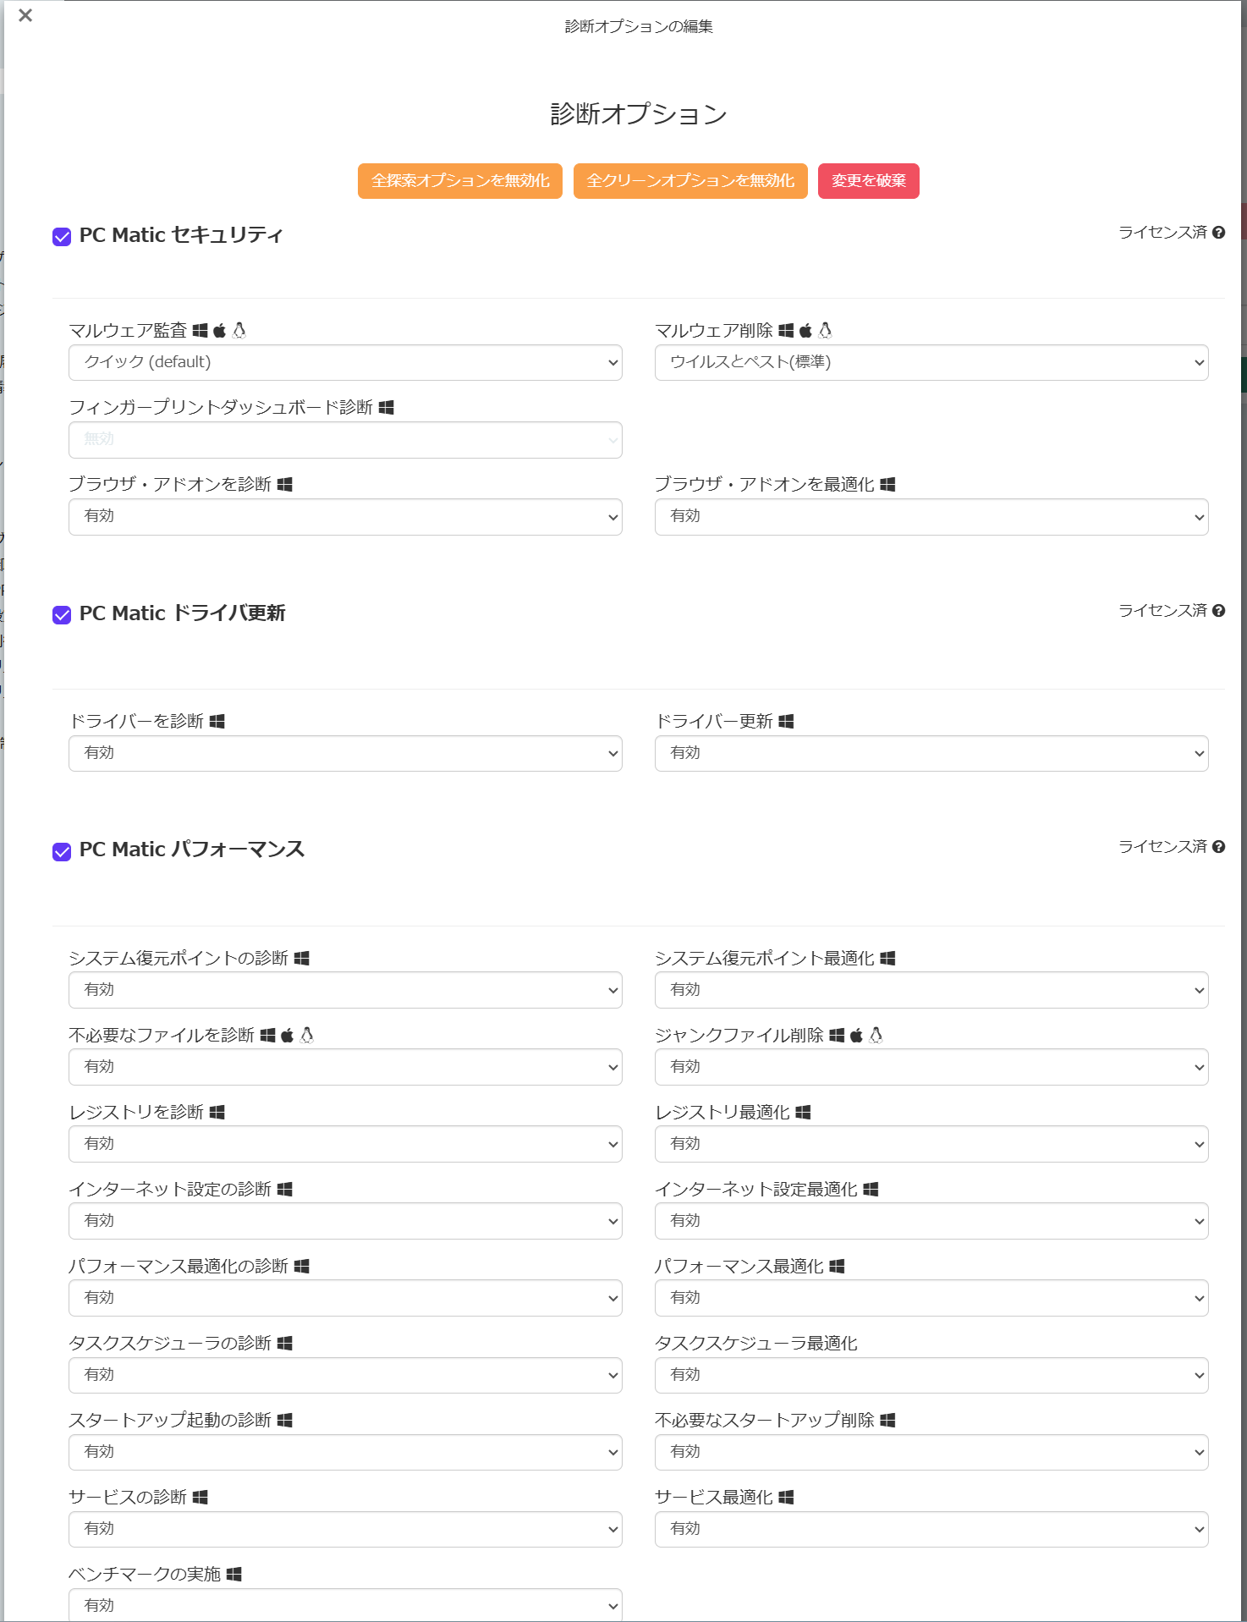
Task: Click Windows icon next to ベンチマークの実施
Action: tap(234, 1575)
